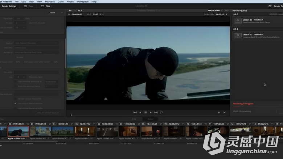Click the Render to path field

[x=36, y=53]
